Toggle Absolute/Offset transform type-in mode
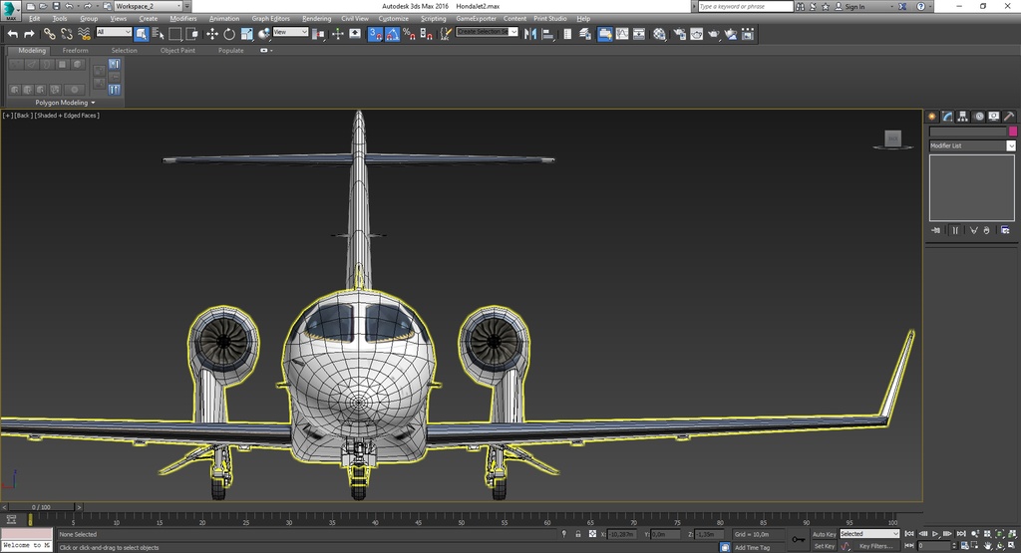The image size is (1021, 553). click(592, 534)
